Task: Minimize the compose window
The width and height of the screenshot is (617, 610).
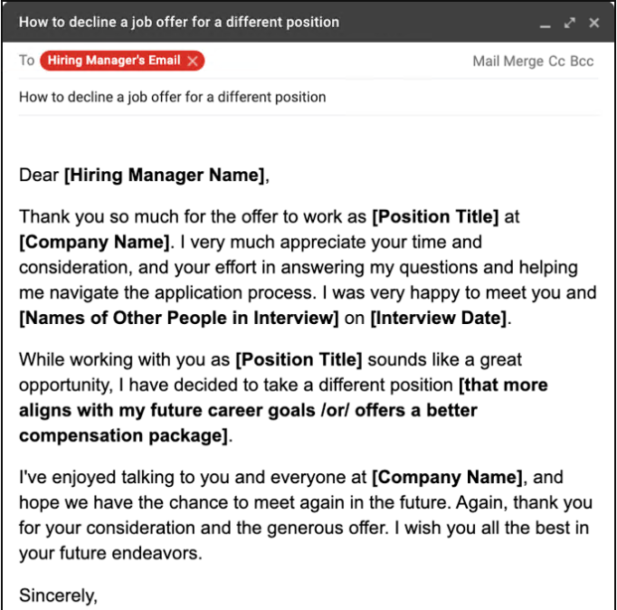Action: point(546,24)
